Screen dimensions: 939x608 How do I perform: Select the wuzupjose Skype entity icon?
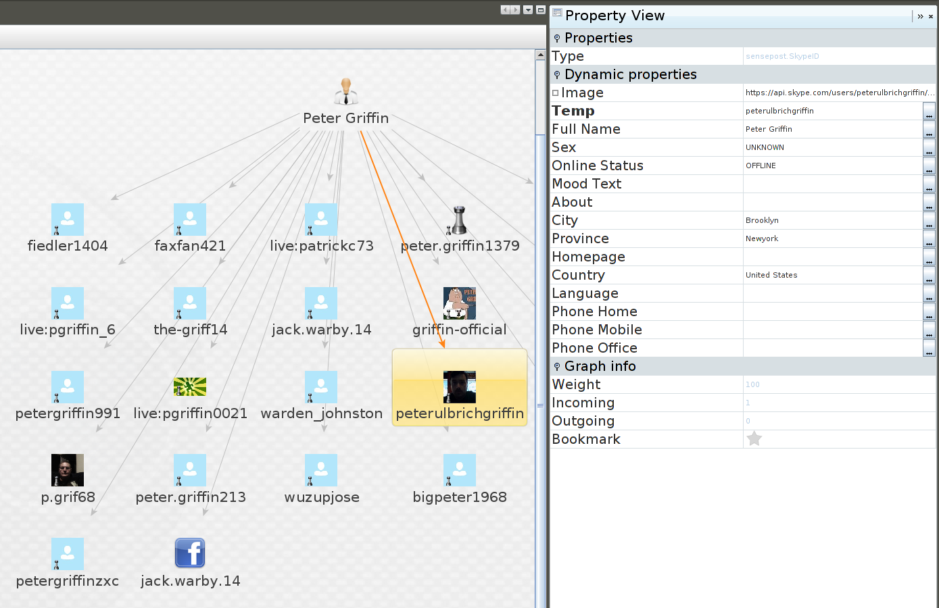pos(320,470)
